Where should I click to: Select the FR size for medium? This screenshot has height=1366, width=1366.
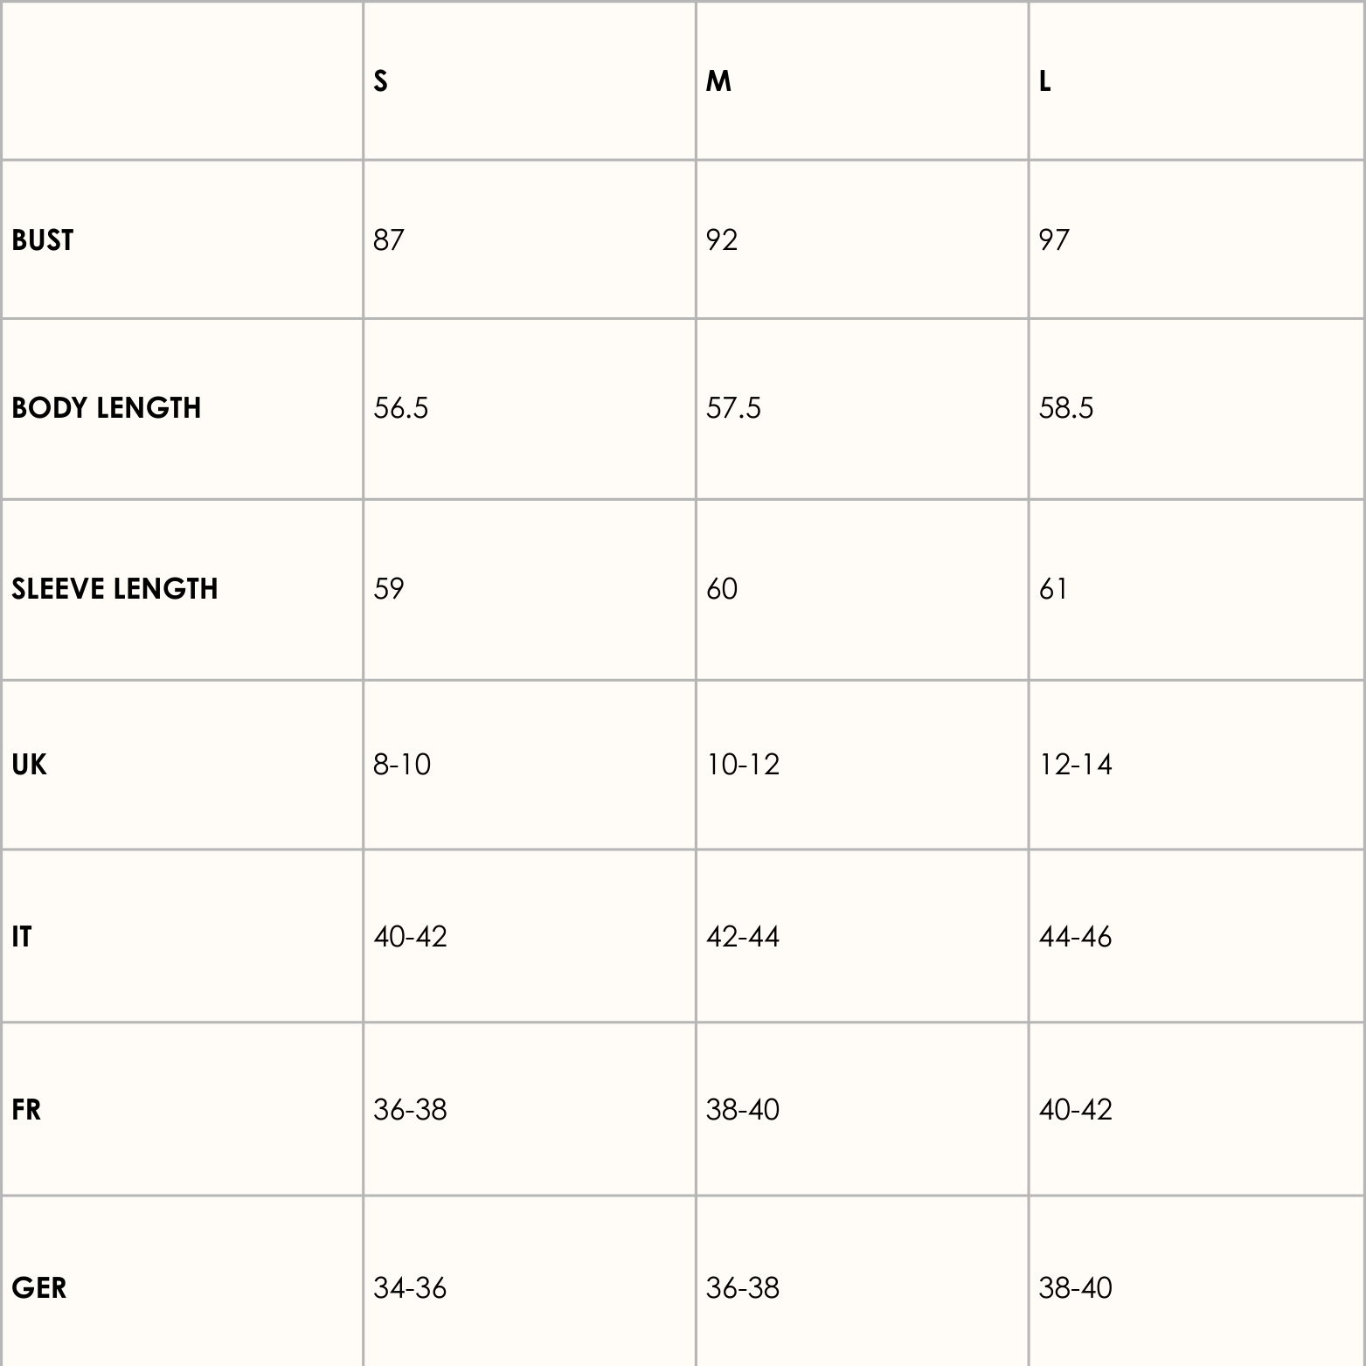(x=743, y=1110)
